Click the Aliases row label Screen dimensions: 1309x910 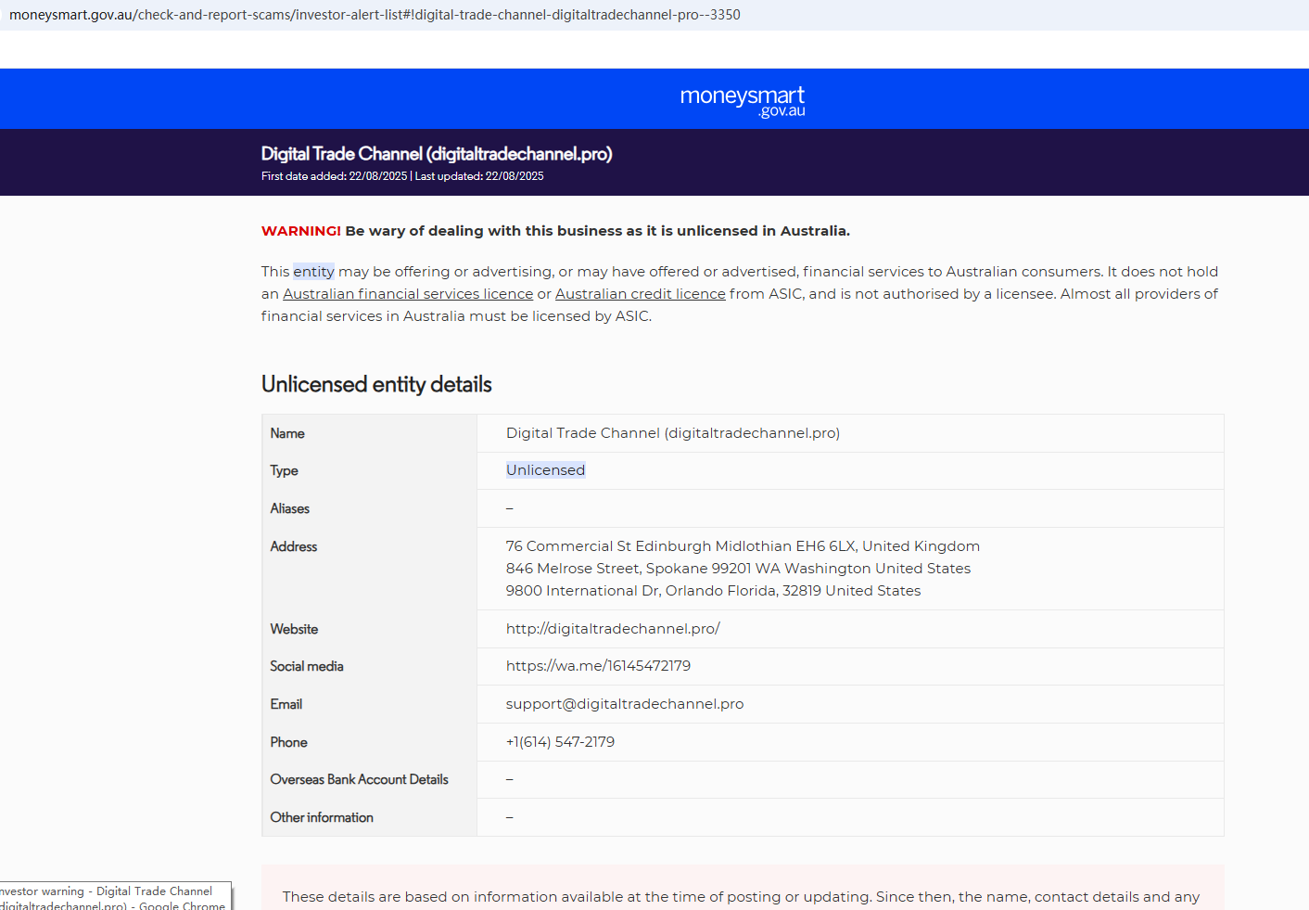coord(289,508)
